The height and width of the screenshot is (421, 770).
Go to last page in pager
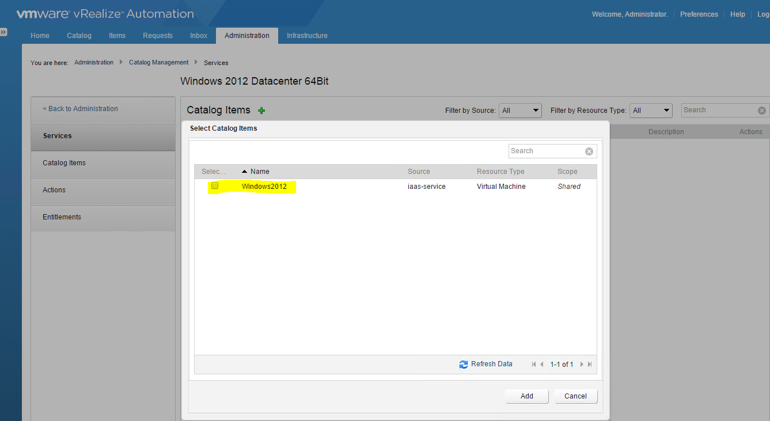pyautogui.click(x=590, y=365)
